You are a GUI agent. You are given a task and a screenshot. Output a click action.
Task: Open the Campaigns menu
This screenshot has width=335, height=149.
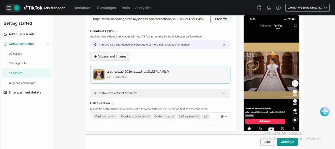[106, 8]
